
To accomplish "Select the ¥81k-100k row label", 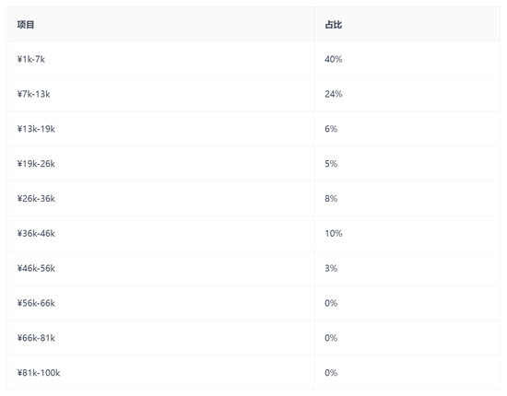I will click(x=39, y=373).
